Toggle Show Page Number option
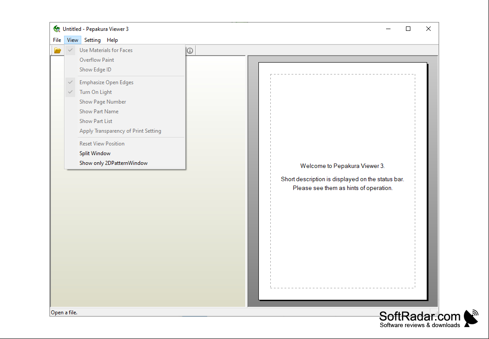This screenshot has width=489, height=339. tap(125, 101)
